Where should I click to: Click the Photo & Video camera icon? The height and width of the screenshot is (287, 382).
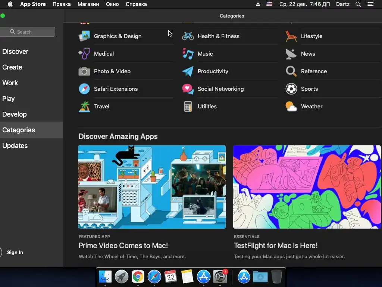point(84,71)
